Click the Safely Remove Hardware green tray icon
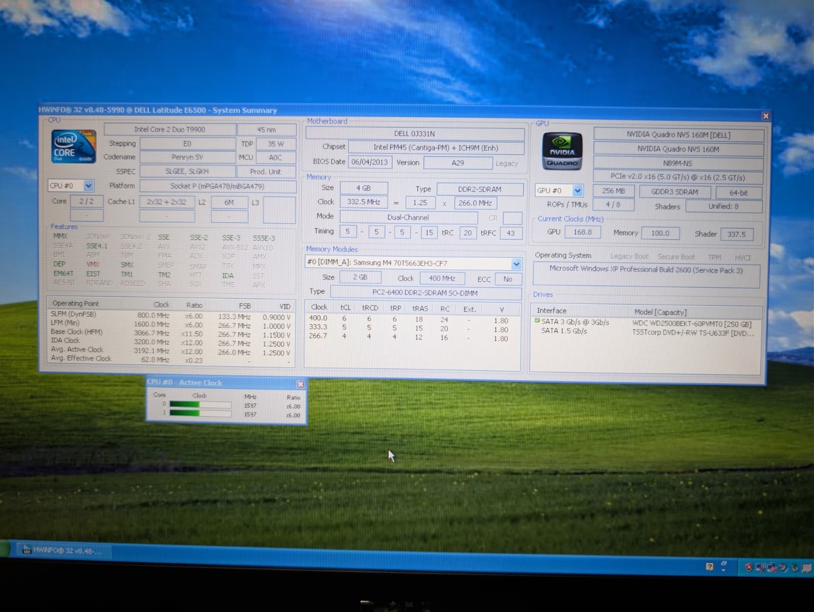Screen dimensions: 814x612 click(795, 568)
